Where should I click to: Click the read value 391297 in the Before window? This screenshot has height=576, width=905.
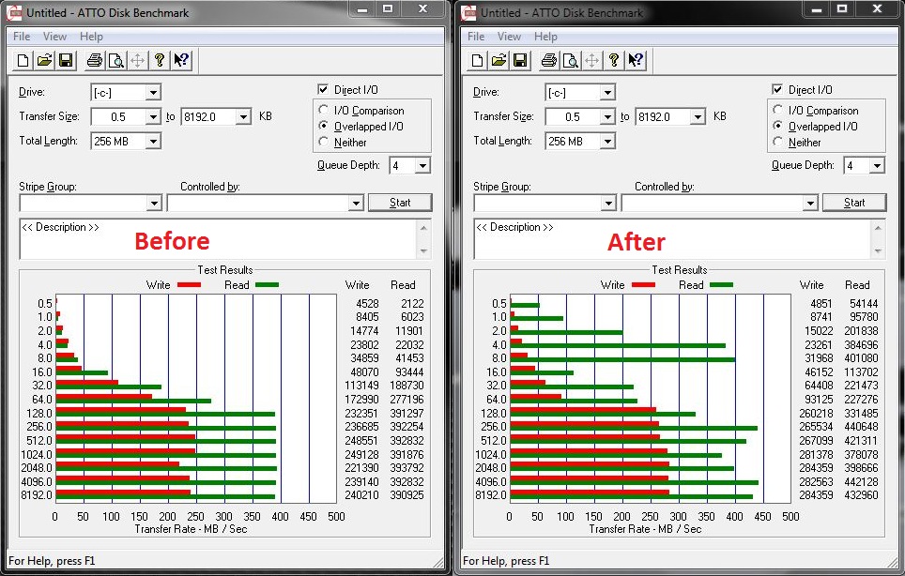click(x=406, y=414)
